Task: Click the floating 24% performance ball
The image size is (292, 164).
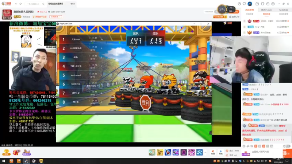Action: tap(222, 9)
